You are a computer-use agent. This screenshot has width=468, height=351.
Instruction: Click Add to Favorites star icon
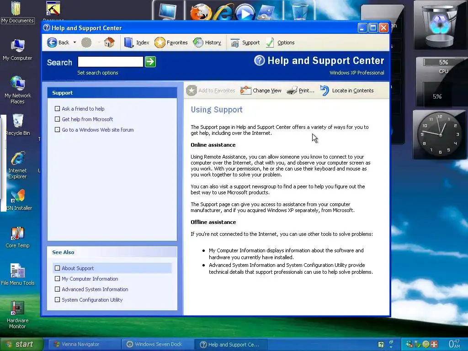191,90
